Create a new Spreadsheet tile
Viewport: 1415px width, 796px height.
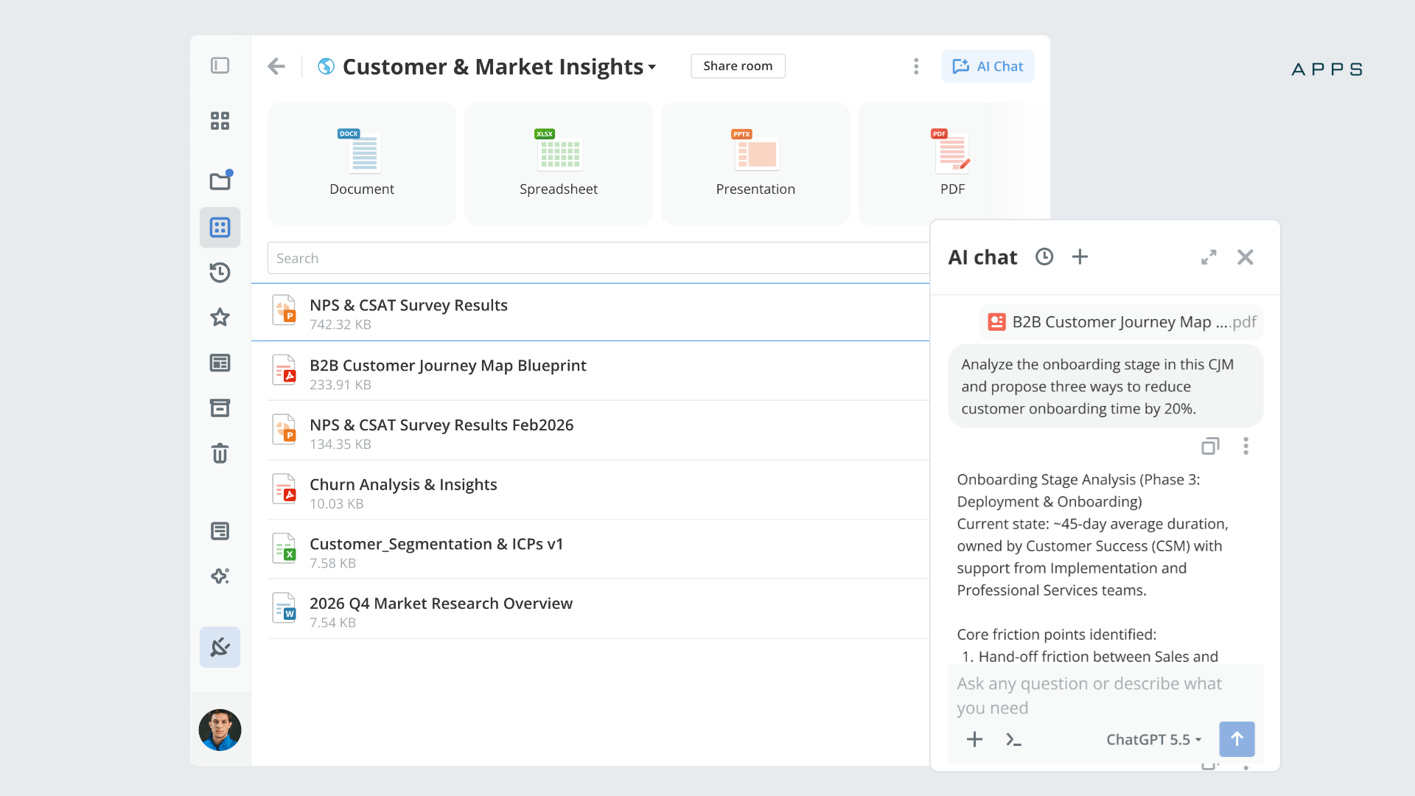(559, 164)
